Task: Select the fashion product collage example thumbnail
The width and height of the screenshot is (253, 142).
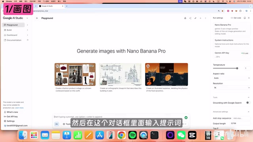Action: 75,75
